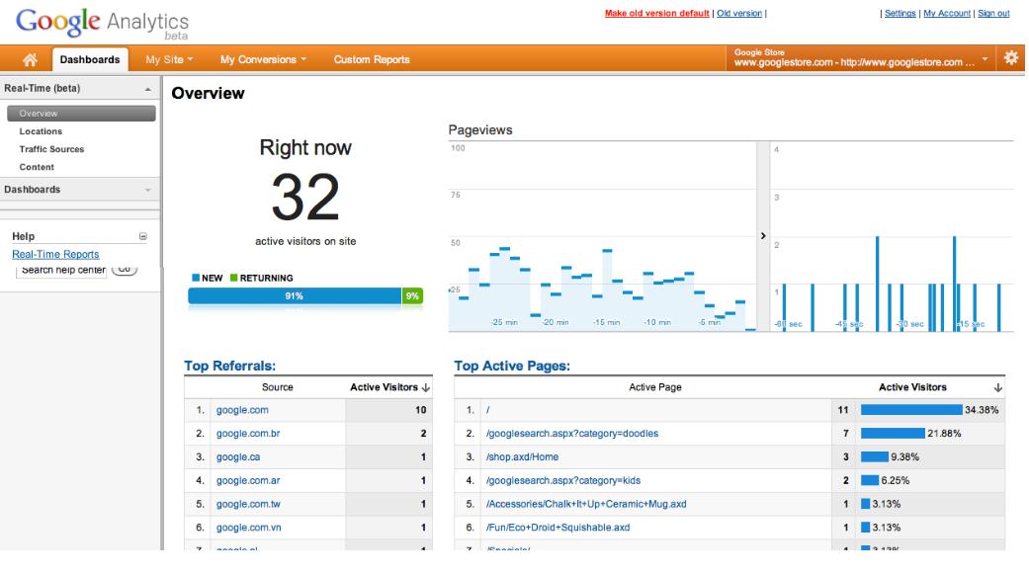Switch to the Dashboards tab

(x=91, y=59)
